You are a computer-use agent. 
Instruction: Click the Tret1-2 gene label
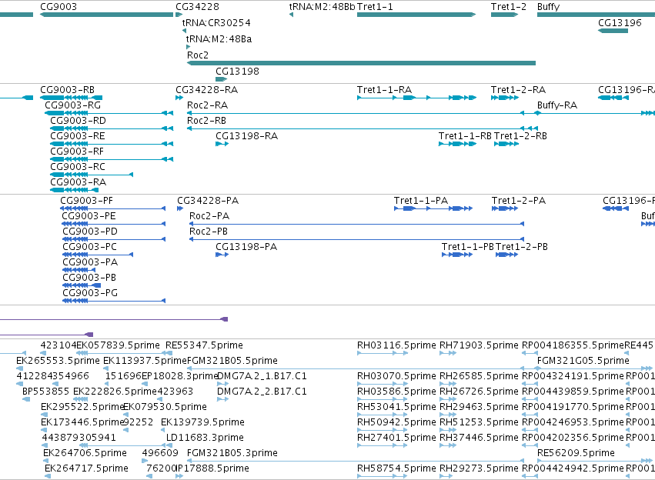[x=509, y=7]
